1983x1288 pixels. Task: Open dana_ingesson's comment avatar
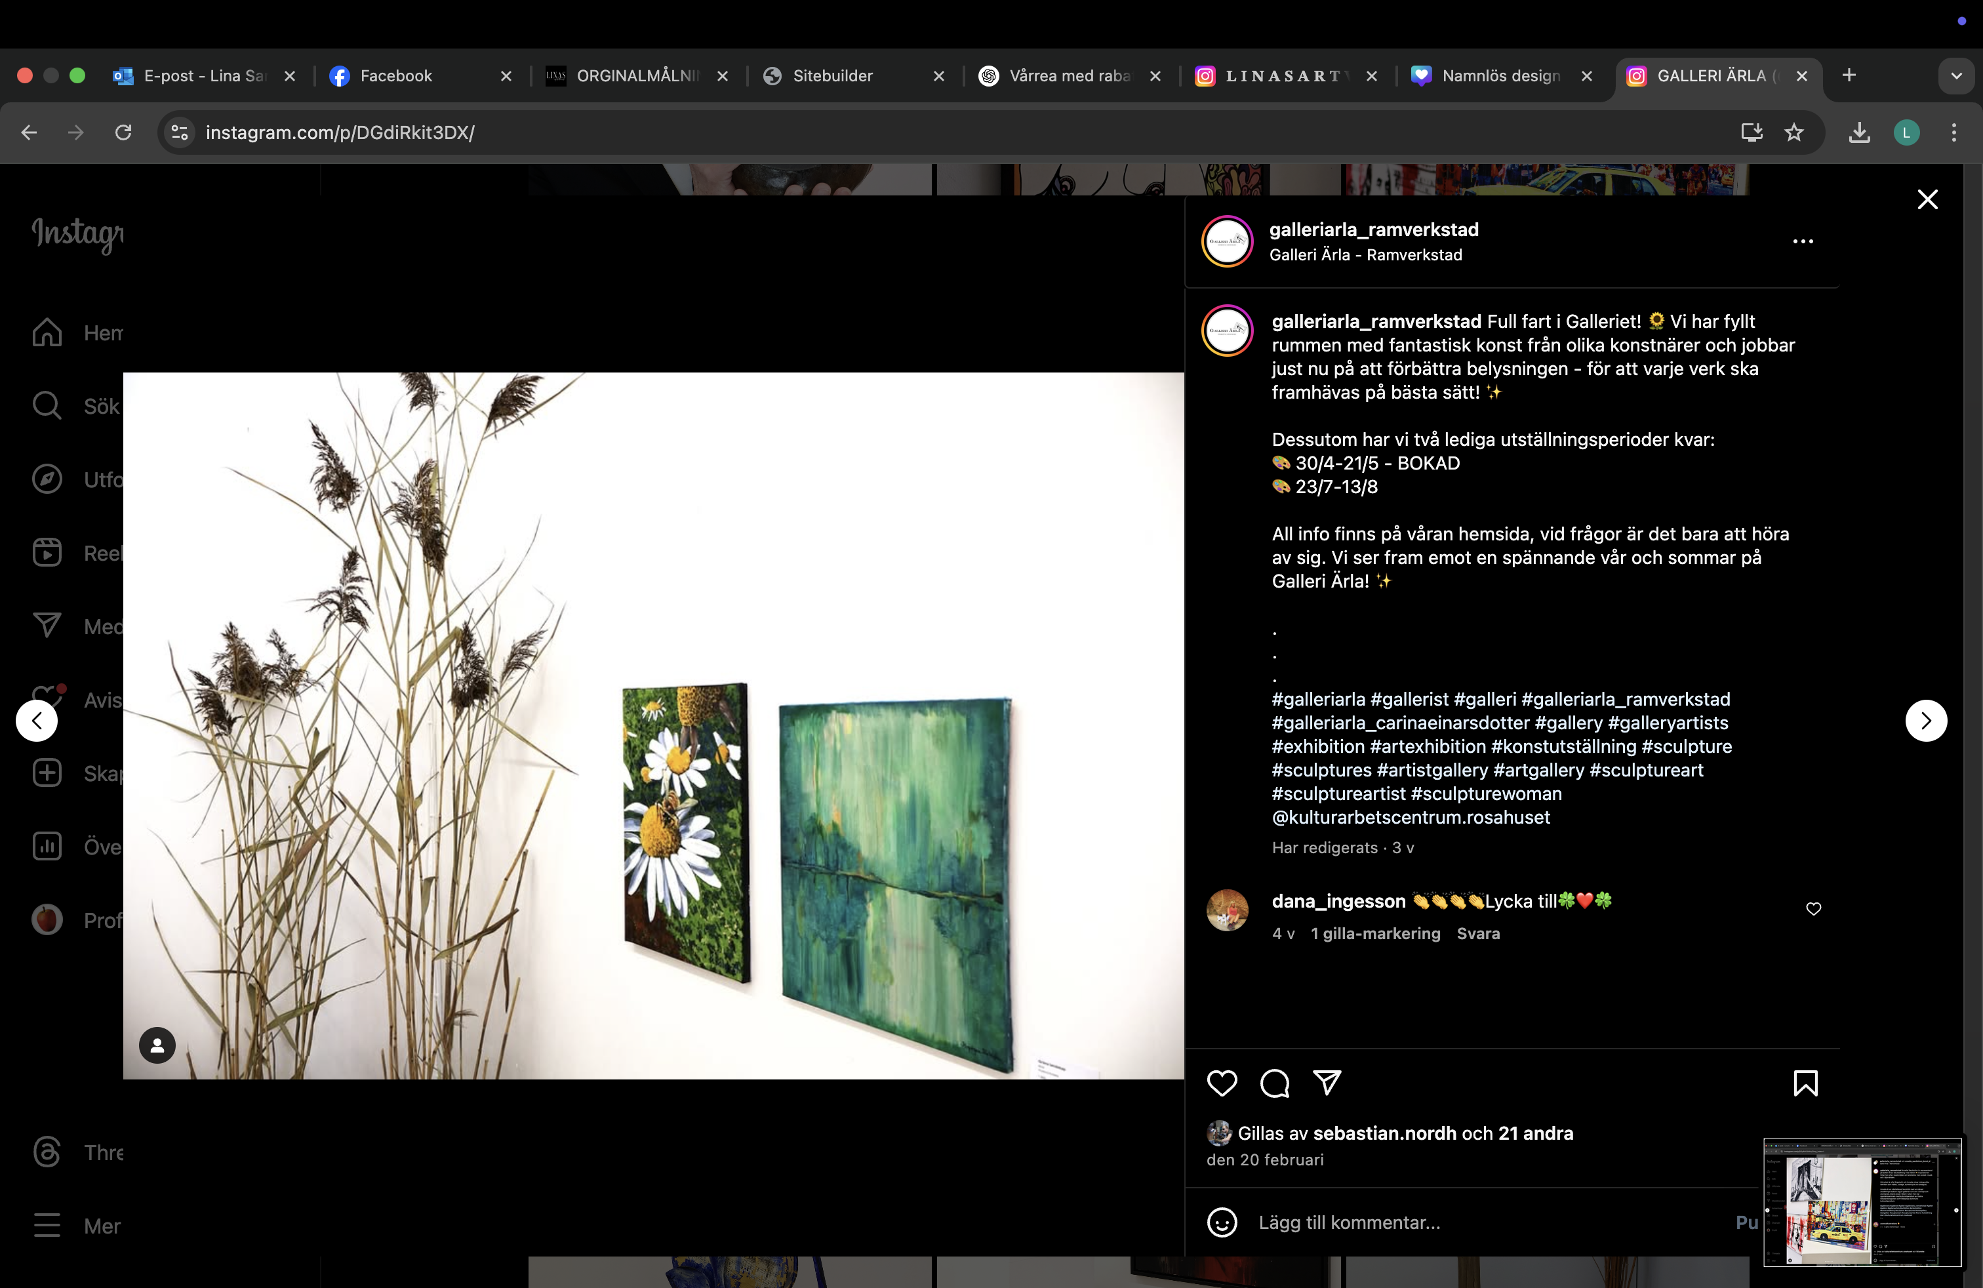click(x=1228, y=910)
